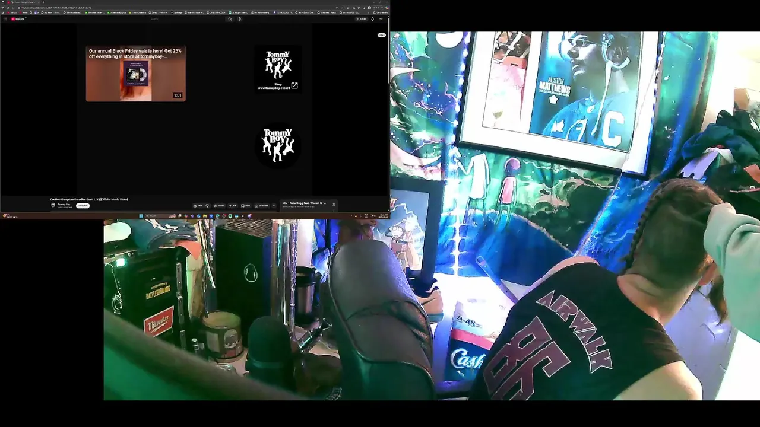
Task: Open the YouTube Create button
Action: click(x=362, y=19)
